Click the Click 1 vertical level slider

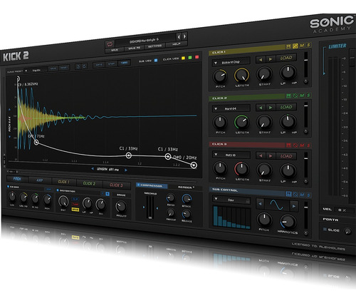point(306,66)
